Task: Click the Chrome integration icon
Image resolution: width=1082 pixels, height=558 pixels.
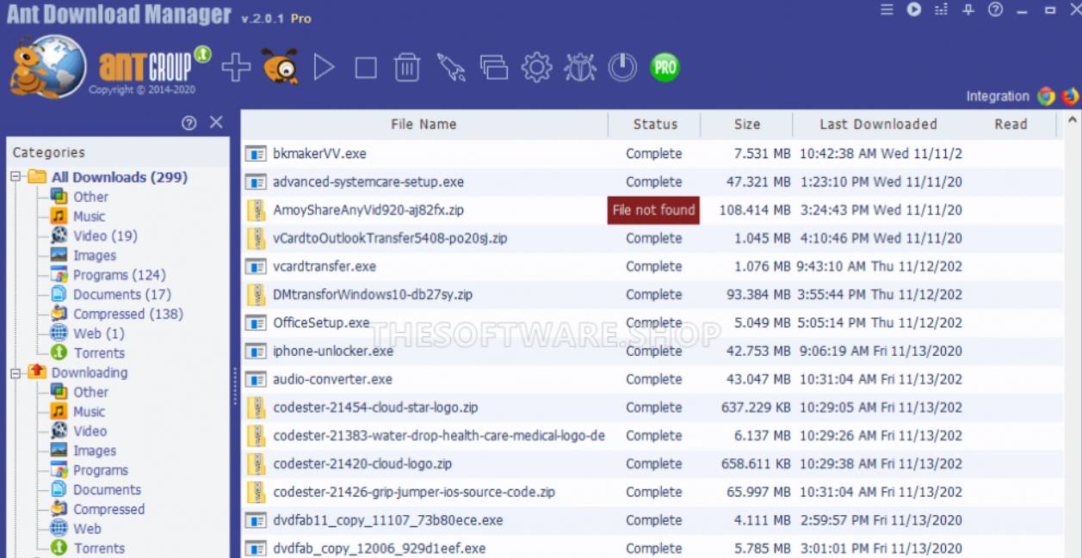Action: click(x=1046, y=96)
